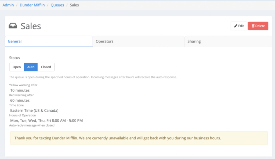The image size is (275, 159).
Task: Click the Sales item in the breadcrumb
Action: coord(74,5)
